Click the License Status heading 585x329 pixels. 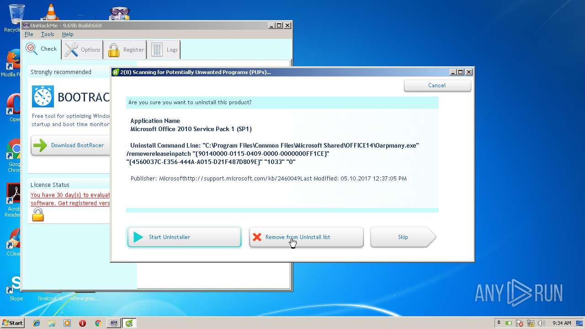coord(50,185)
